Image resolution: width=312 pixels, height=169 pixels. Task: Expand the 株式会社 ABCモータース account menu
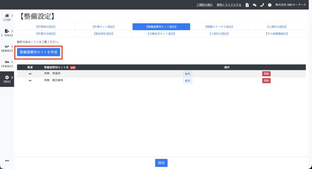point(290,5)
